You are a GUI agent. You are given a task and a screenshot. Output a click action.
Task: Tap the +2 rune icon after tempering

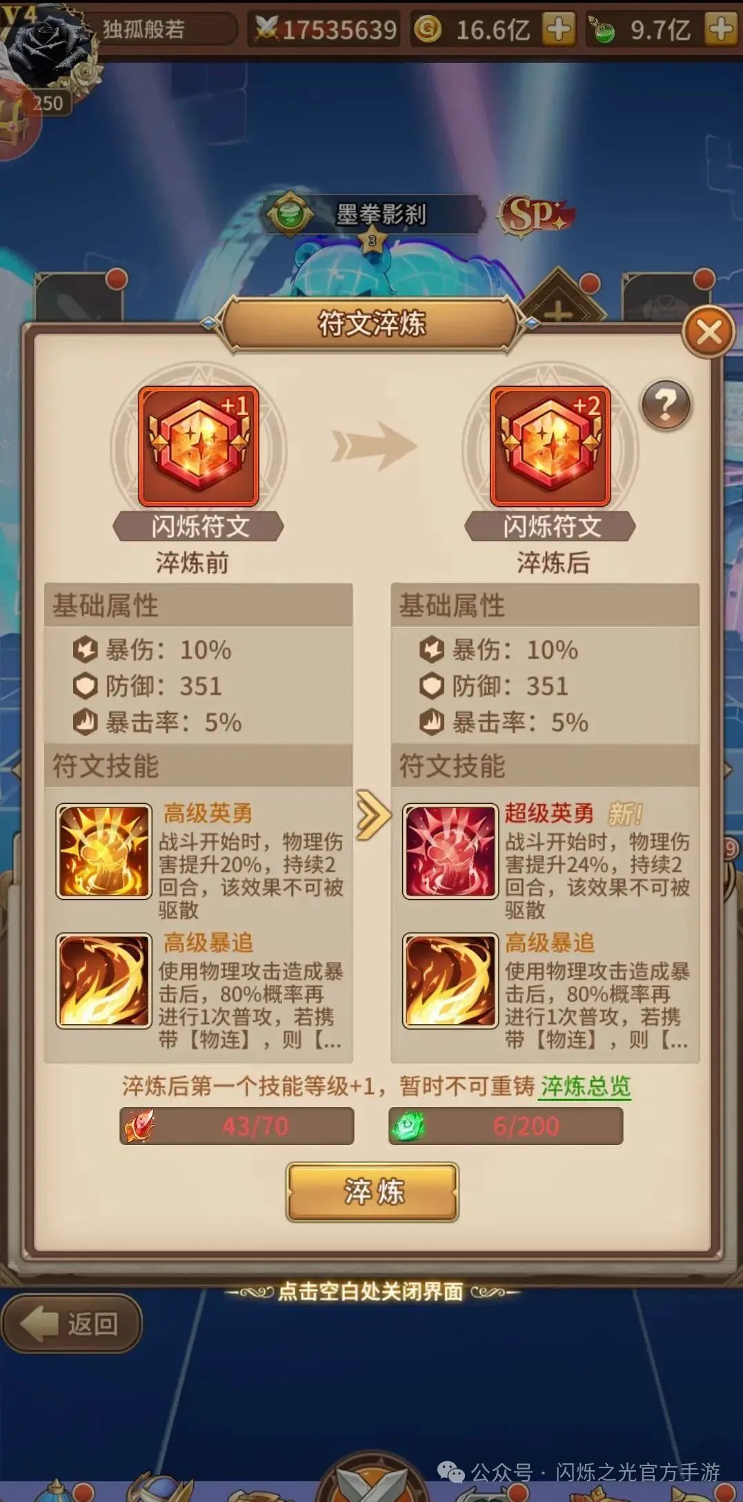click(550, 447)
